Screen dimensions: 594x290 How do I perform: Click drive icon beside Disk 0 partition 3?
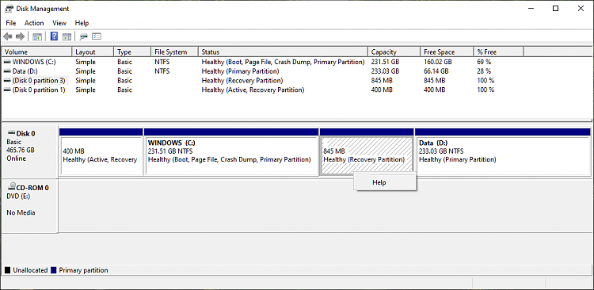point(7,80)
